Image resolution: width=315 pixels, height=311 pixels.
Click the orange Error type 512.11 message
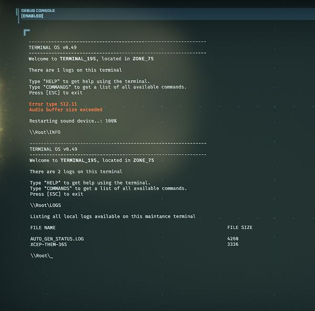[x=53, y=104]
